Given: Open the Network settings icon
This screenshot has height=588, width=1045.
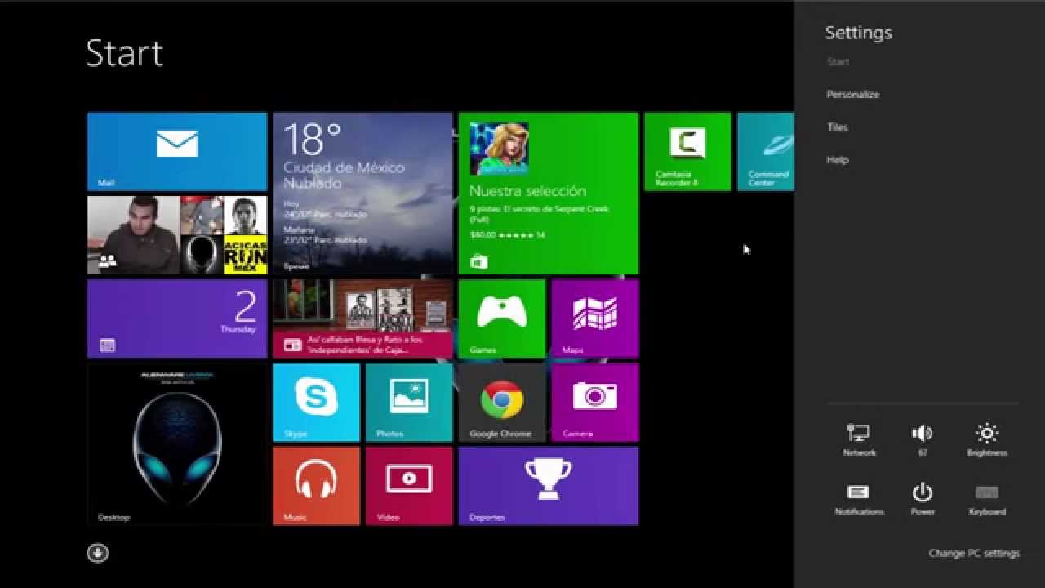Looking at the screenshot, I should [x=859, y=440].
